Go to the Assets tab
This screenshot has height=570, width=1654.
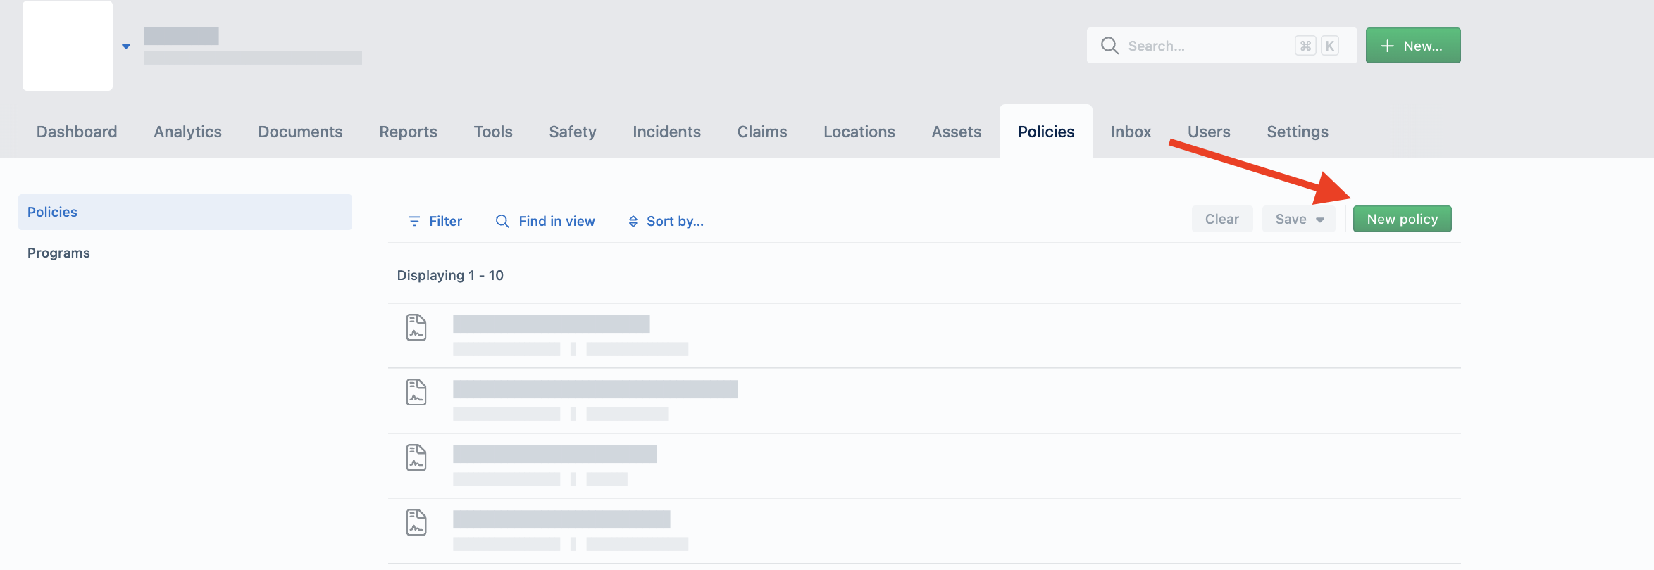[956, 132]
